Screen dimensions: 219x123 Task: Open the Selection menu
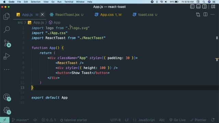36,2
